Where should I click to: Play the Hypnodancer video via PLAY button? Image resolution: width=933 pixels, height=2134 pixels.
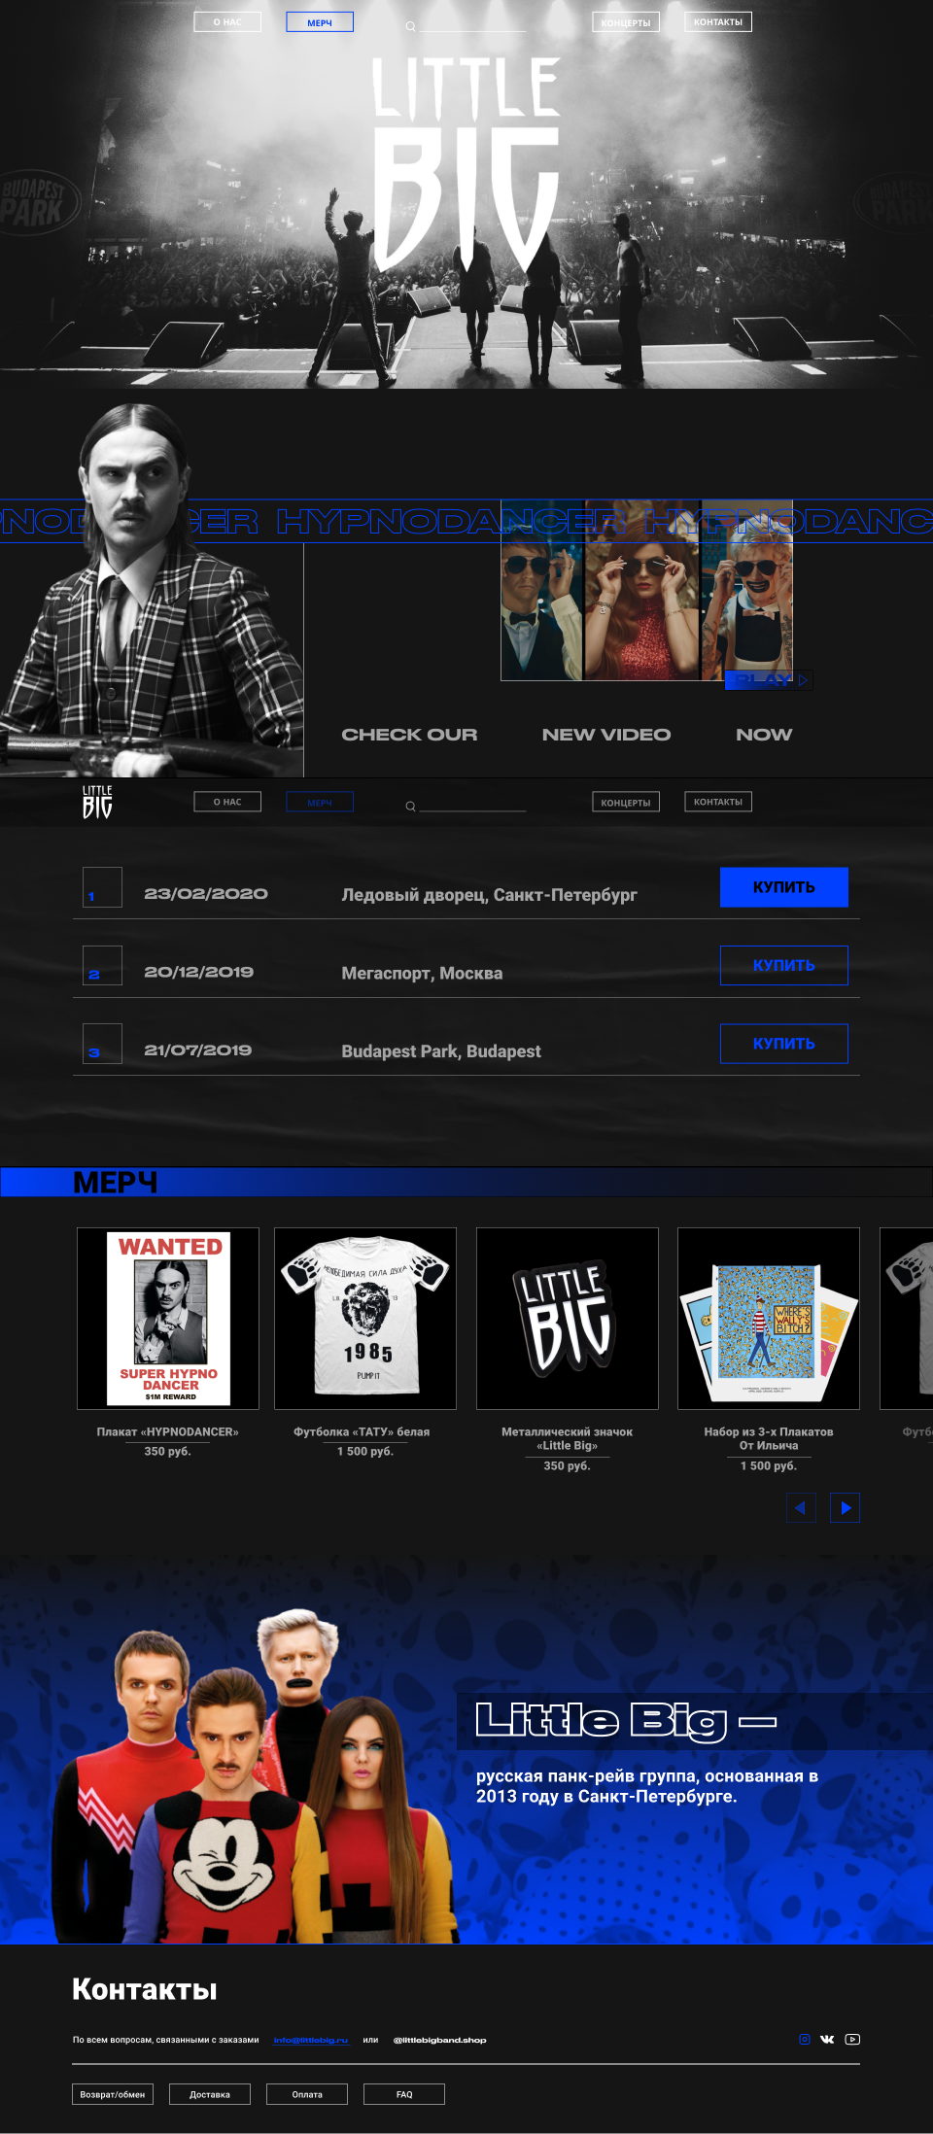tap(769, 680)
